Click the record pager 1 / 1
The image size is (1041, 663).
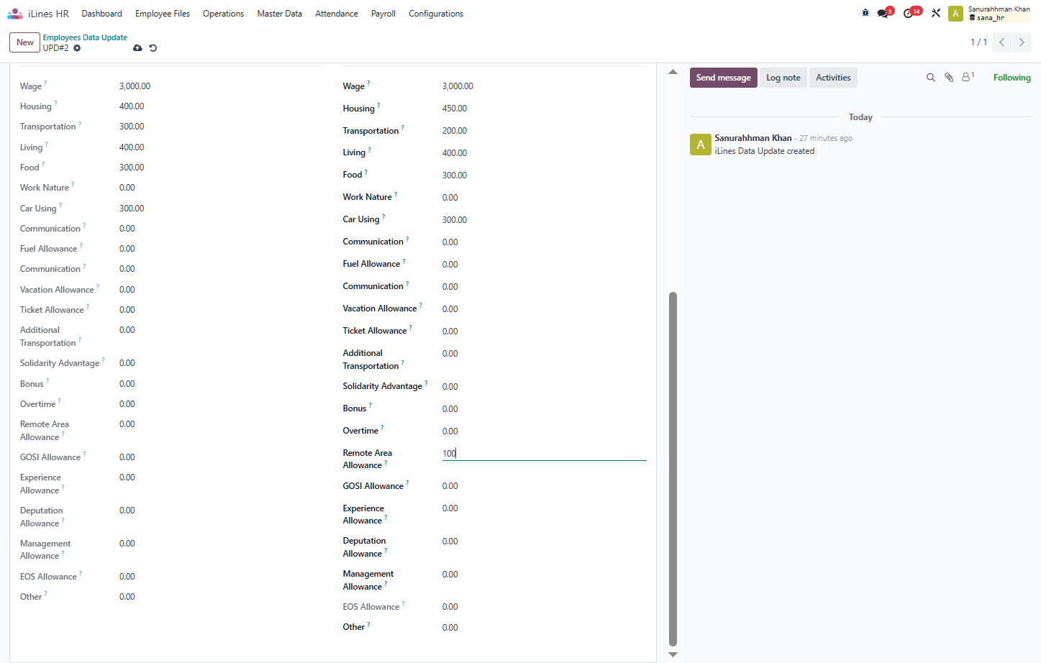tap(978, 42)
